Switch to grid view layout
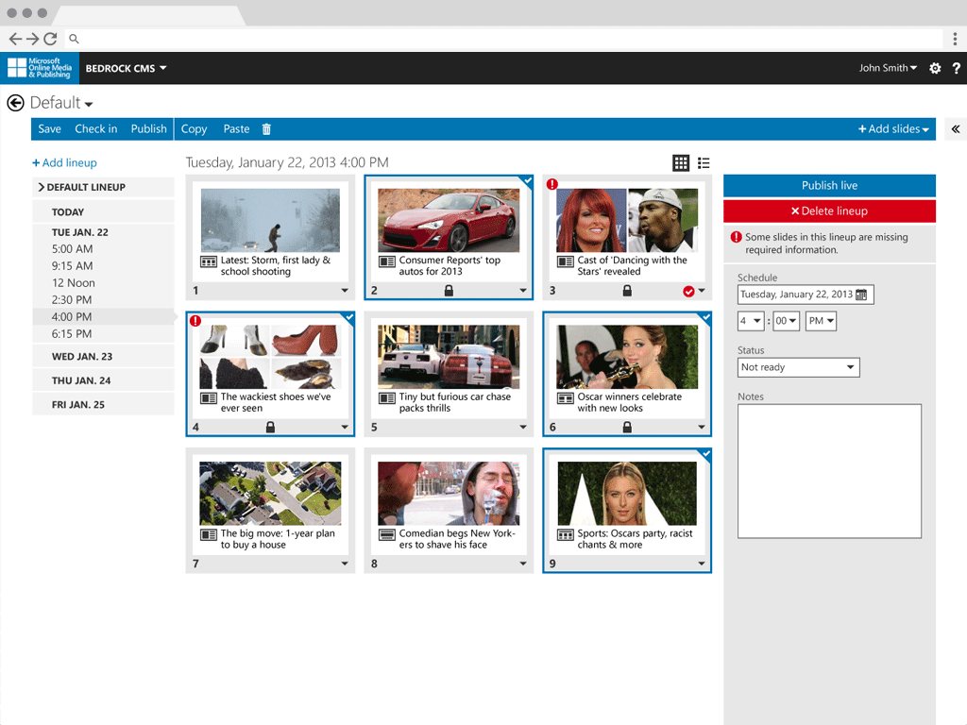The width and height of the screenshot is (967, 725). pyautogui.click(x=681, y=163)
